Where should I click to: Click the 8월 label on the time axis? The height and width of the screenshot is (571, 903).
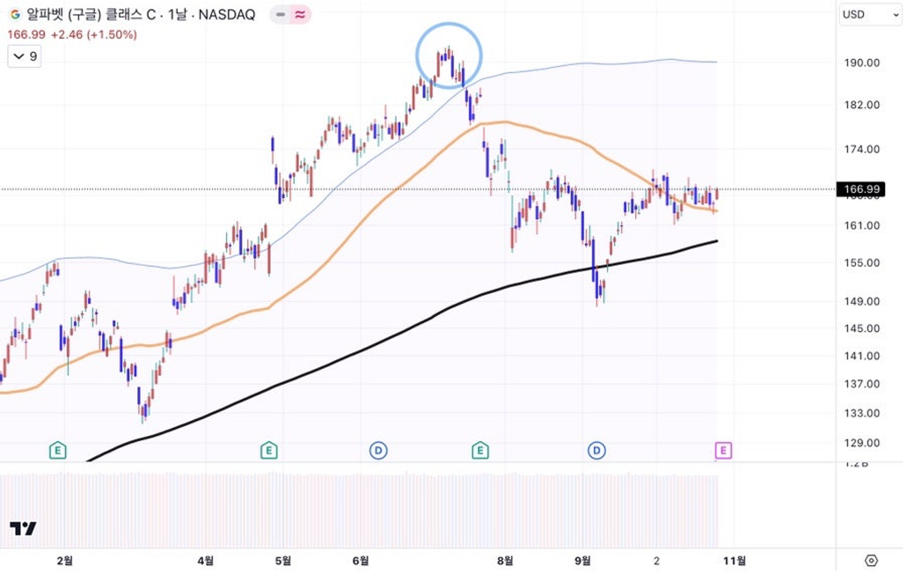[505, 561]
